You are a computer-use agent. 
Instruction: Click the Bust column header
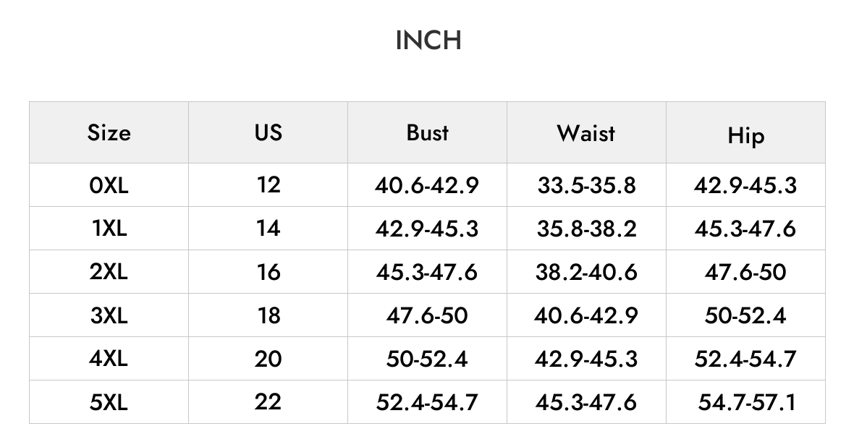pos(428,132)
